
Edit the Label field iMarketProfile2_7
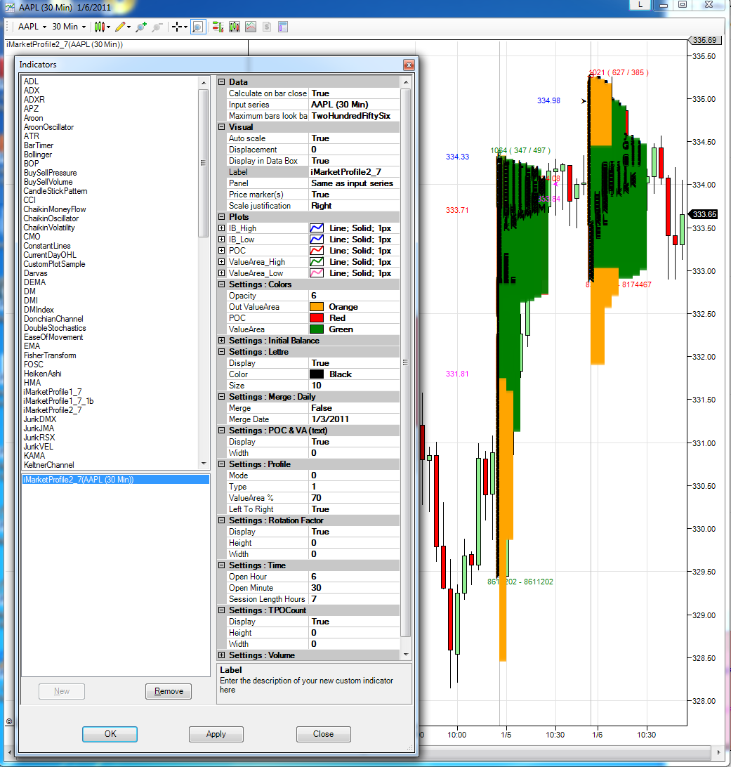[x=354, y=172]
